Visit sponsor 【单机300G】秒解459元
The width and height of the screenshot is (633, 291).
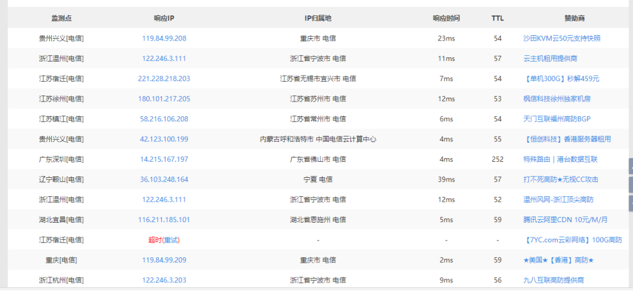[561, 79]
